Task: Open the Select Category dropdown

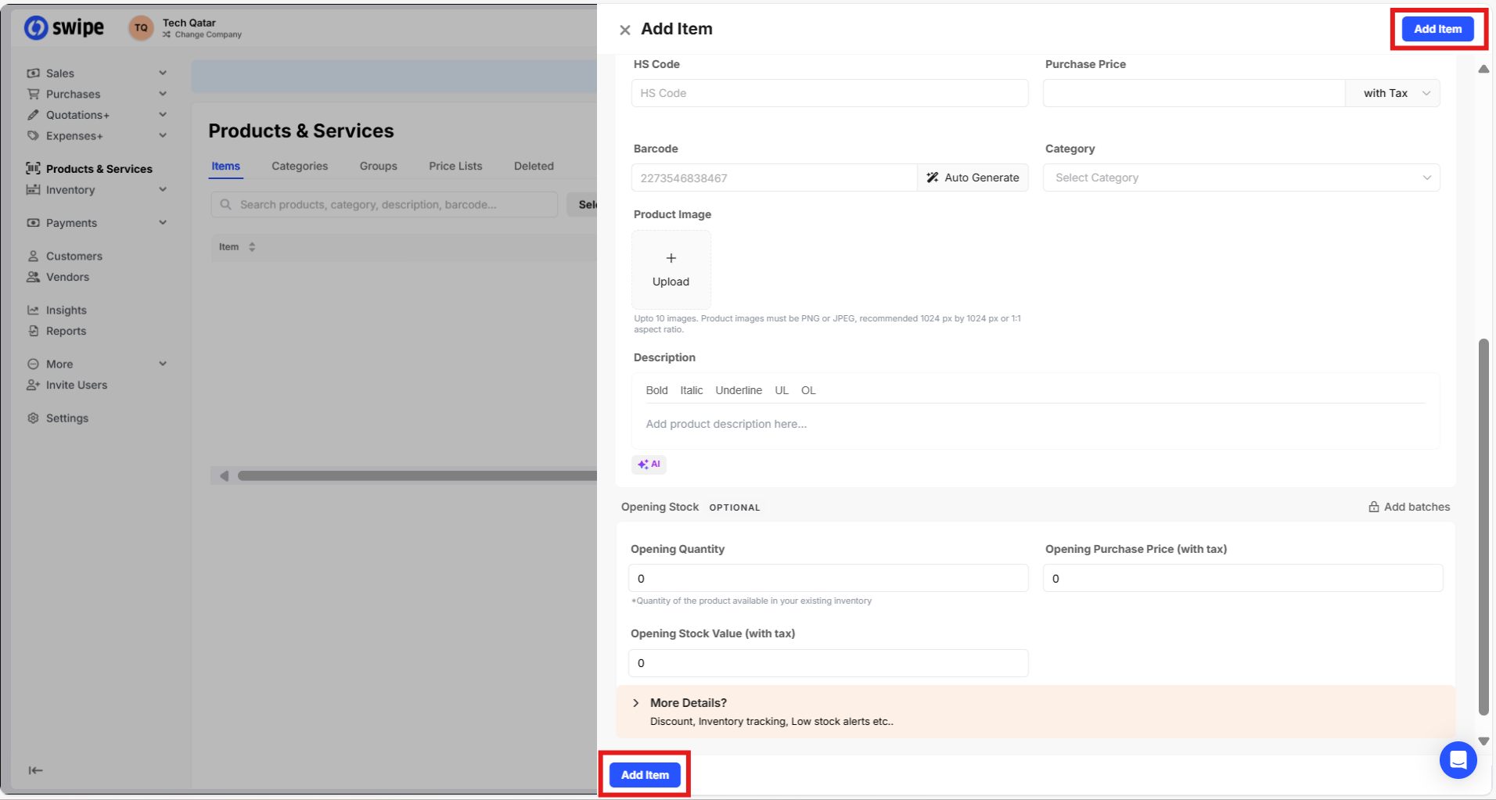Action: pos(1241,178)
